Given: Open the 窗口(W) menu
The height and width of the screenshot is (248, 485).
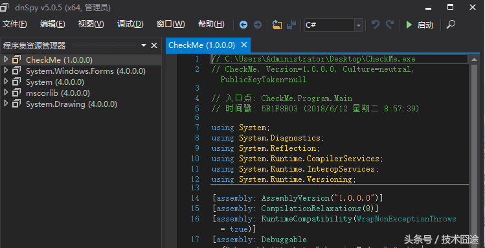Looking at the screenshot, I should click(170, 24).
